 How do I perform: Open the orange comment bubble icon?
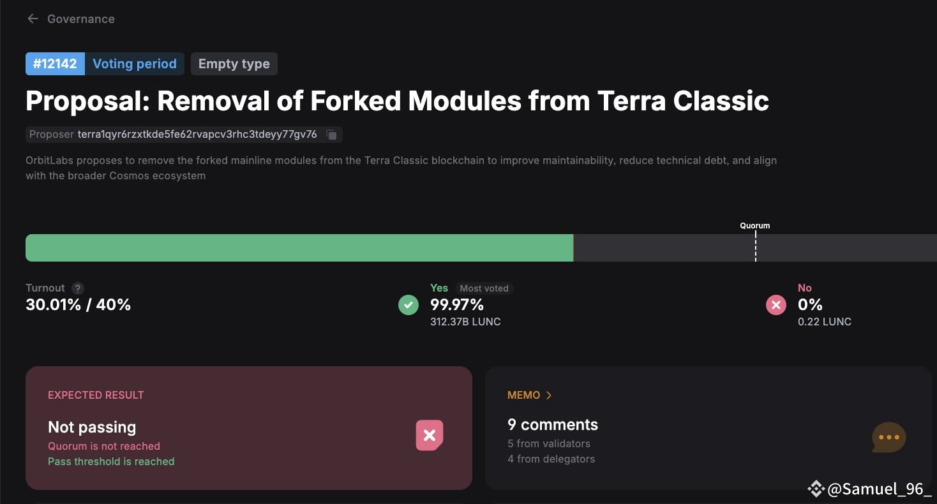(888, 438)
